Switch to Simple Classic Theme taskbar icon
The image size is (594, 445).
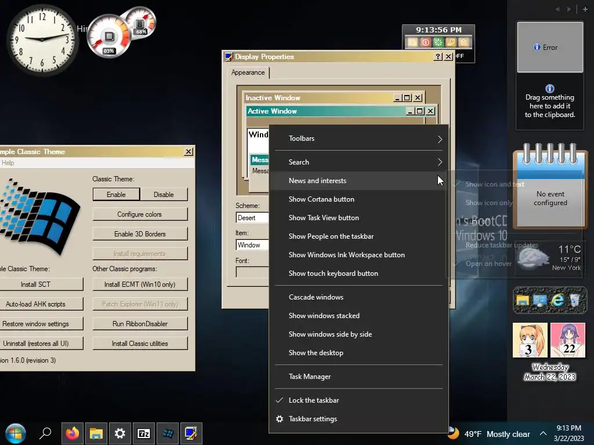[x=168, y=433]
